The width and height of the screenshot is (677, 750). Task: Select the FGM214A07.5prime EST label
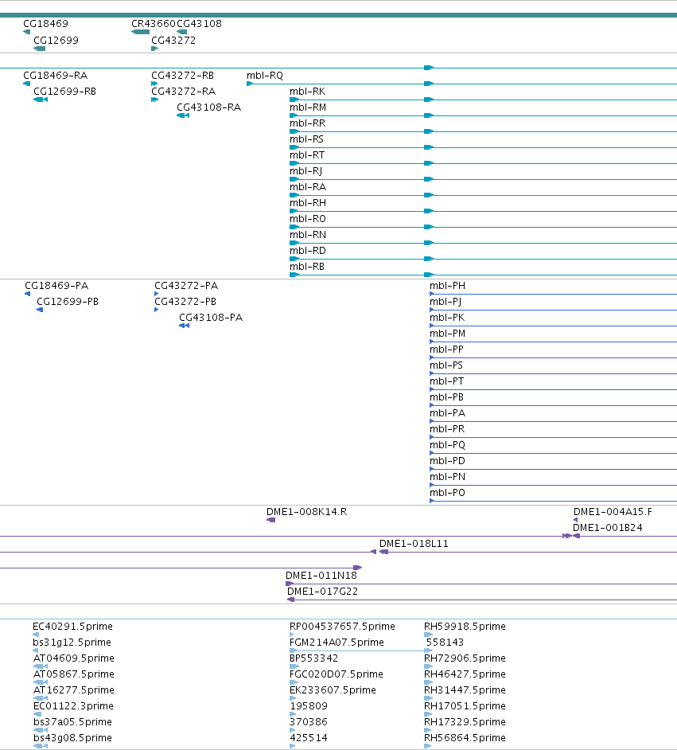coord(337,643)
